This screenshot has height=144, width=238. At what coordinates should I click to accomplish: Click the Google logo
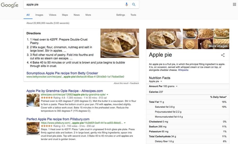point(9,5)
